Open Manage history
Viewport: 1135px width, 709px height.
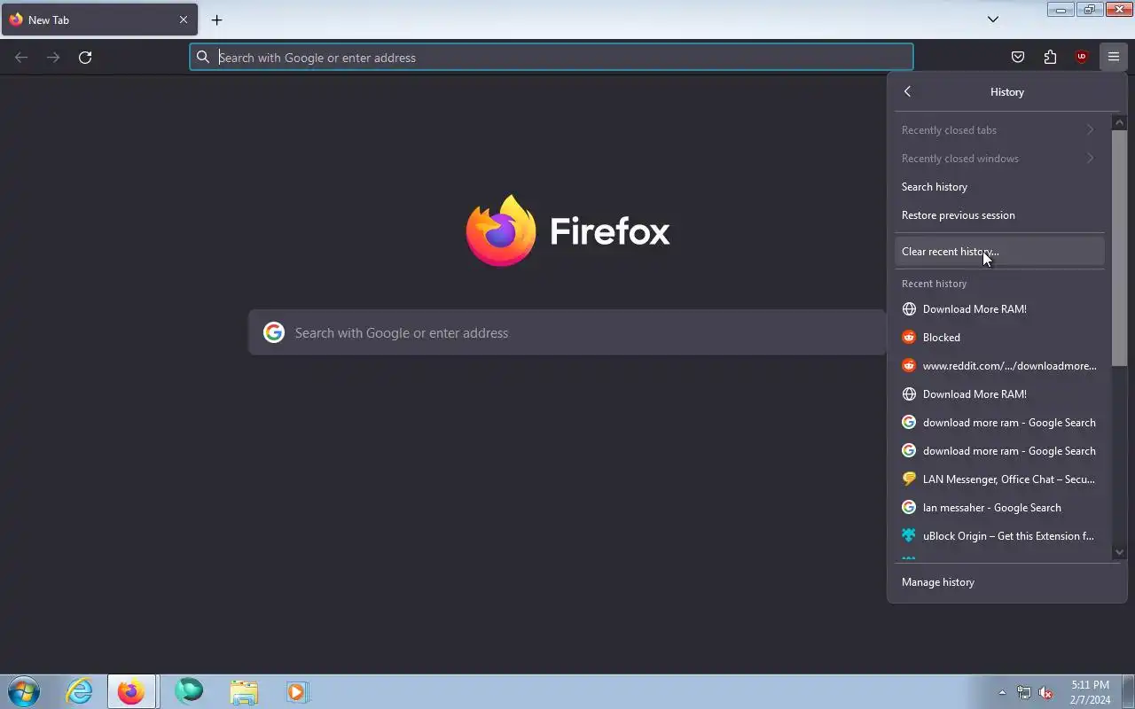tap(1006, 582)
